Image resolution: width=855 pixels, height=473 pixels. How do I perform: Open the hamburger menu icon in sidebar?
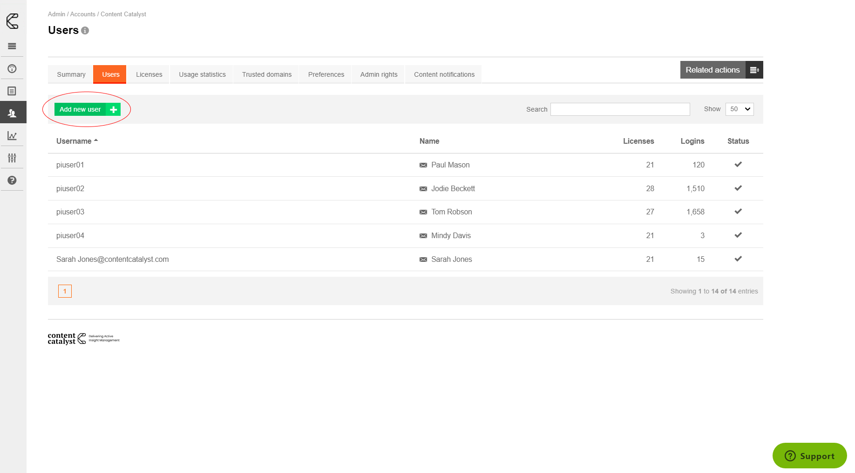click(x=12, y=46)
